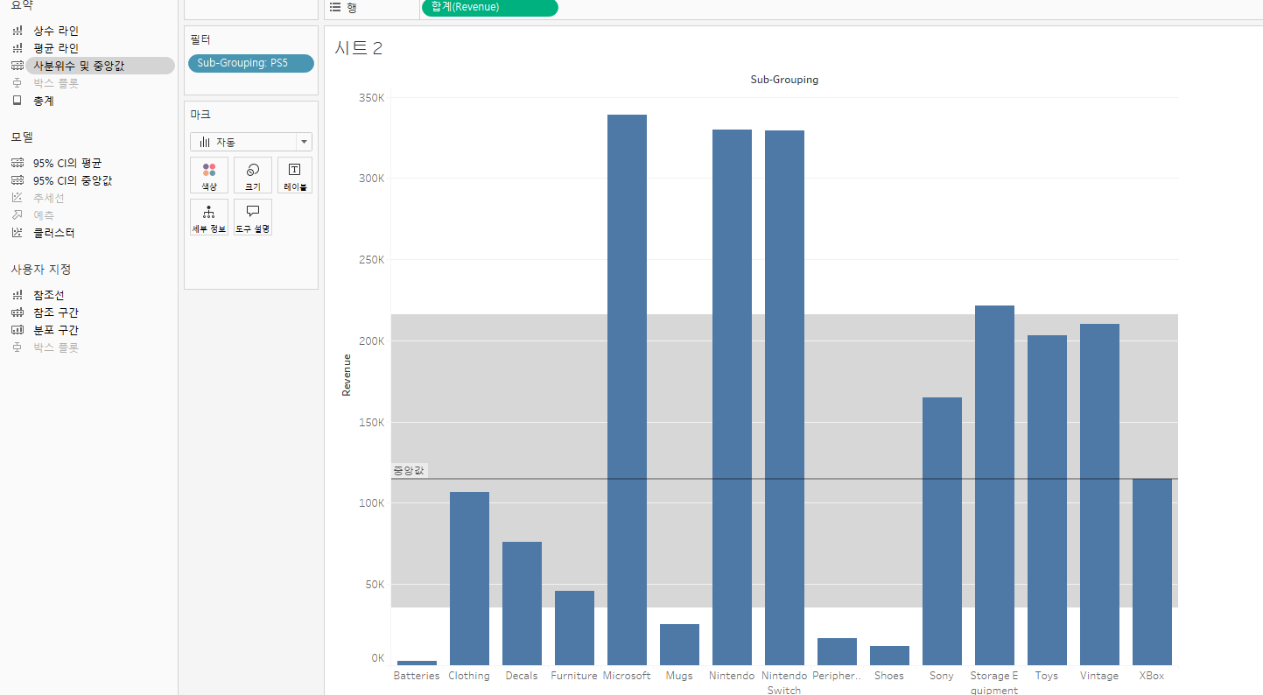
Task: Select the Decals bar in chart
Action: click(x=522, y=603)
